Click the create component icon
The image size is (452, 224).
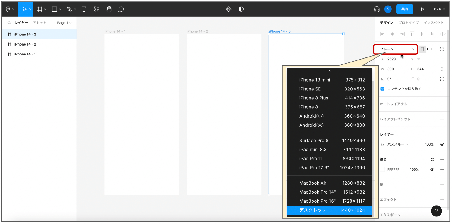point(229,9)
